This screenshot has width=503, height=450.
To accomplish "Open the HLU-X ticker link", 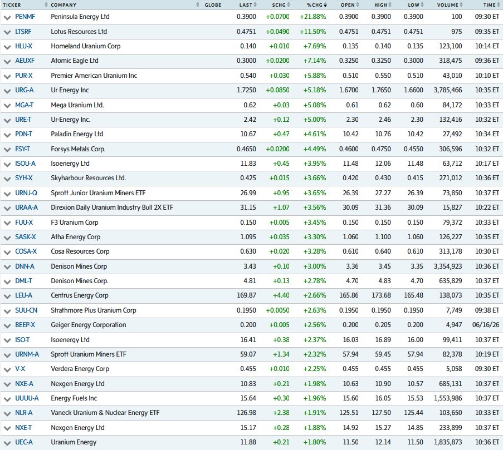I will (x=24, y=46).
